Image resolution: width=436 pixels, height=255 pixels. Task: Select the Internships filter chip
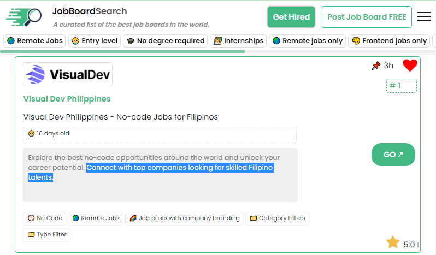pos(238,41)
